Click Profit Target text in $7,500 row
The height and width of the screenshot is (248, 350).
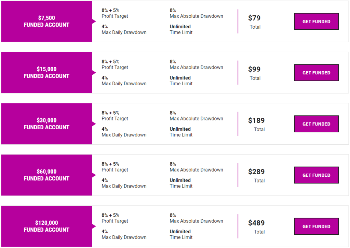pos(115,16)
